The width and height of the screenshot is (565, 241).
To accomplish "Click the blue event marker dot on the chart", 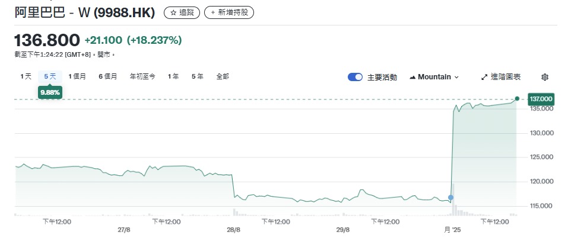I will [451, 197].
